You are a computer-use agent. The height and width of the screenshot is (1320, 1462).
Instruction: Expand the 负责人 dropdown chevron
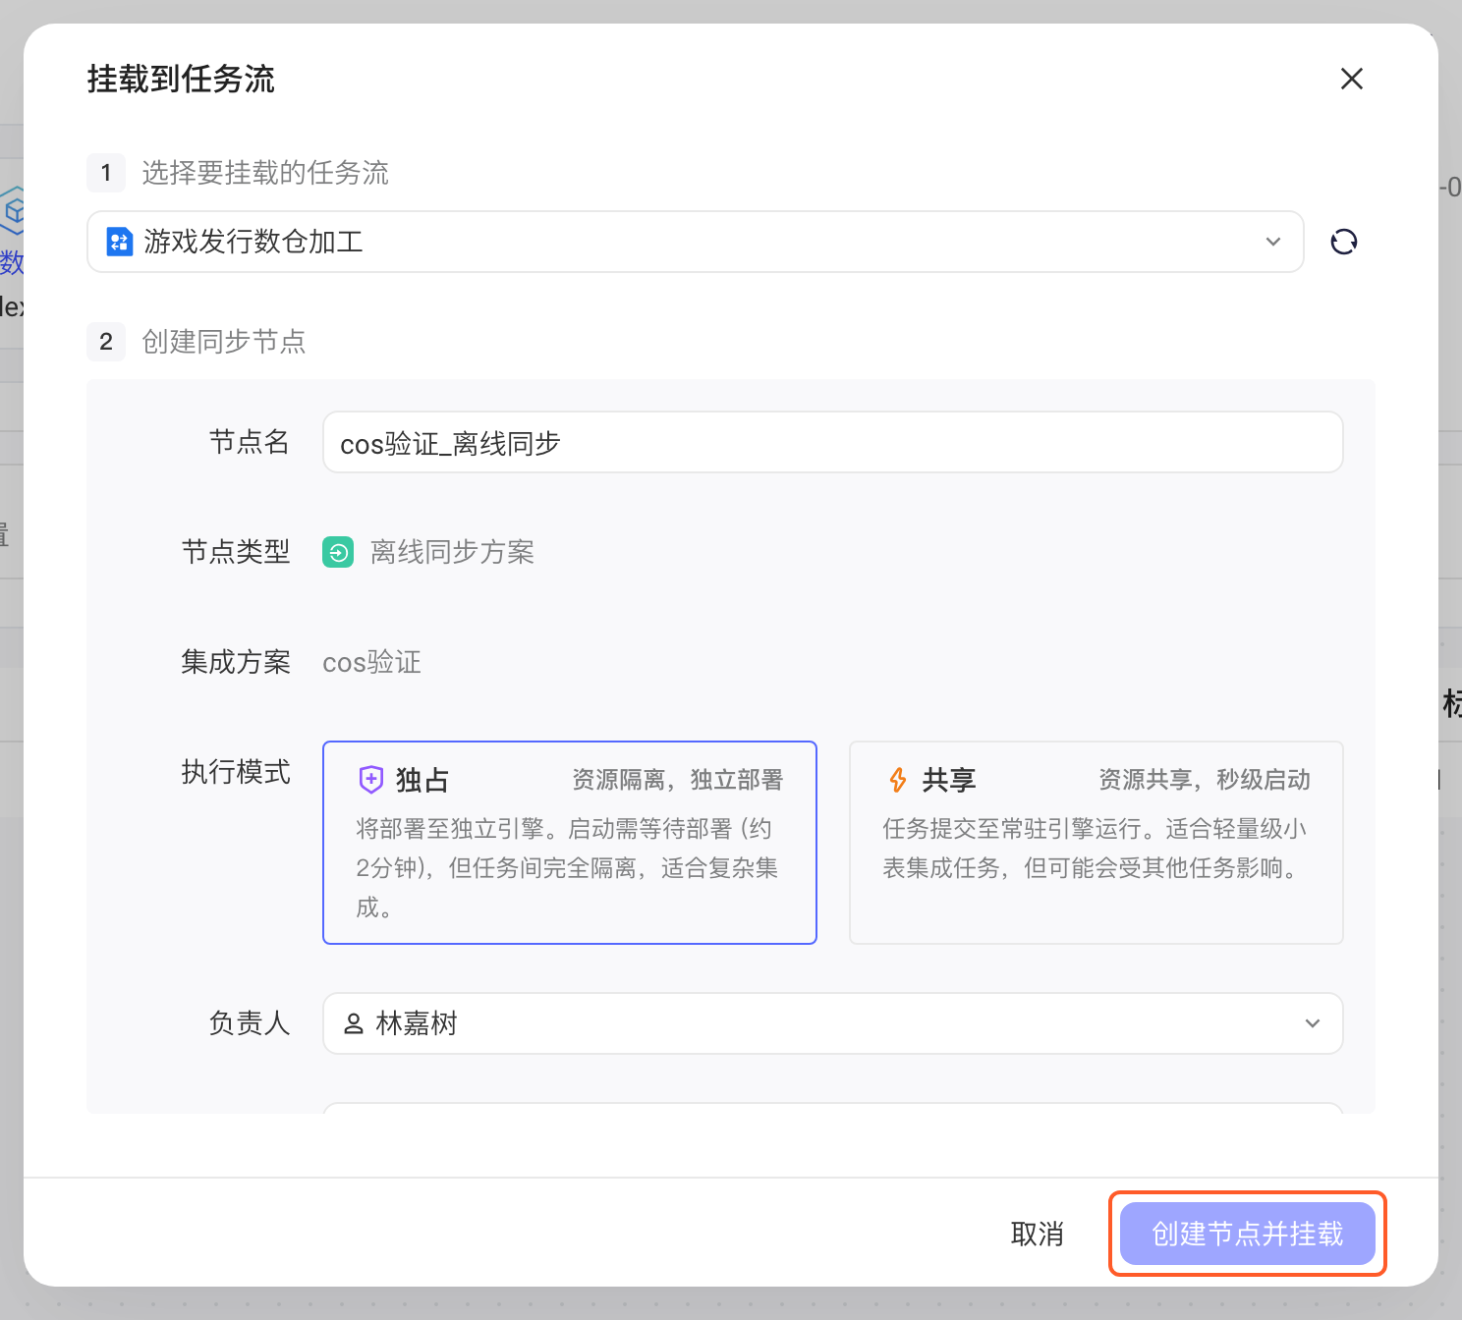pyautogui.click(x=1313, y=1023)
